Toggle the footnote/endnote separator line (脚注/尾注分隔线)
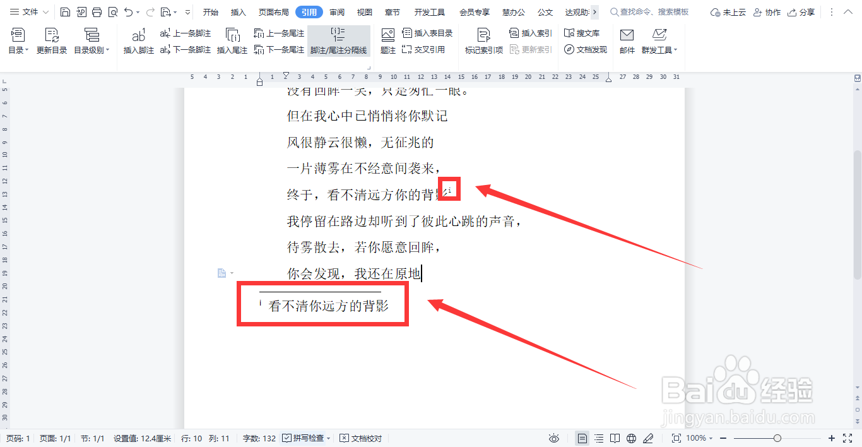 point(339,41)
